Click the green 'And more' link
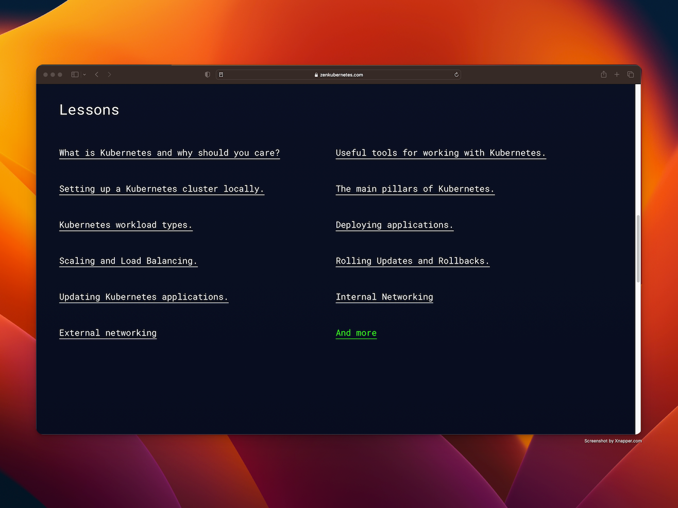This screenshot has width=678, height=508. 356,333
